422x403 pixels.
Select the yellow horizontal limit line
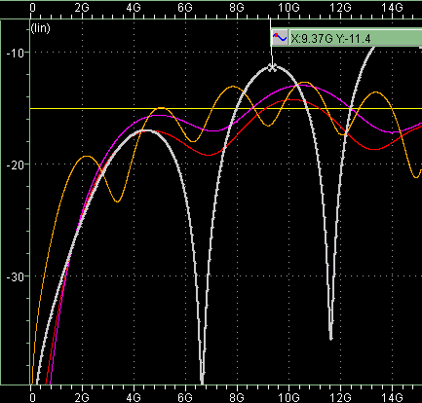(226, 108)
